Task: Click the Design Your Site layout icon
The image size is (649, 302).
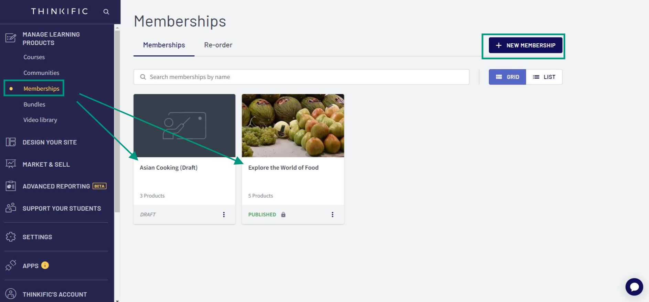Action: [11, 142]
